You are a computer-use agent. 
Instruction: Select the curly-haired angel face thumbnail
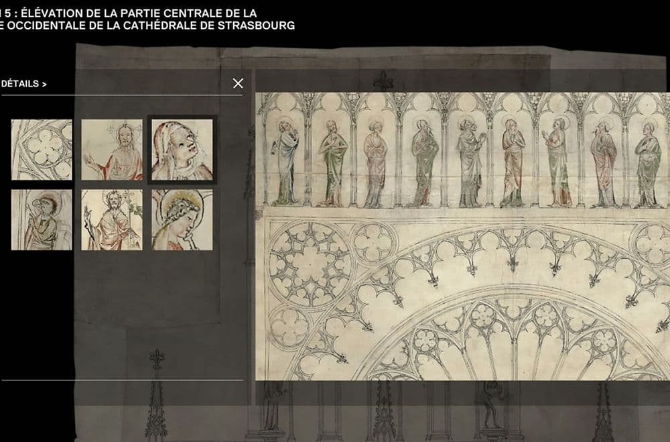182,220
